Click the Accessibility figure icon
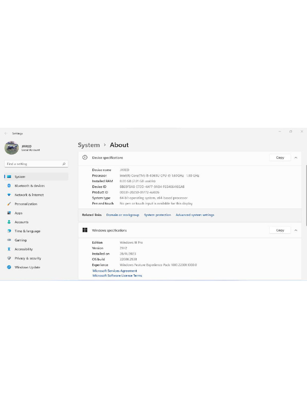The height and width of the screenshot is (409, 307). [x=9, y=249]
